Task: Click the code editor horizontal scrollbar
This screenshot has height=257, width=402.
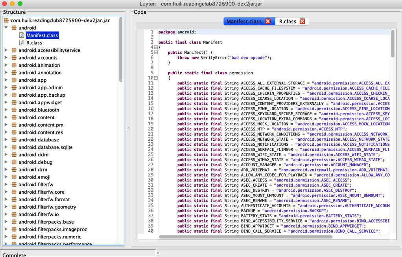Action: [x=245, y=237]
